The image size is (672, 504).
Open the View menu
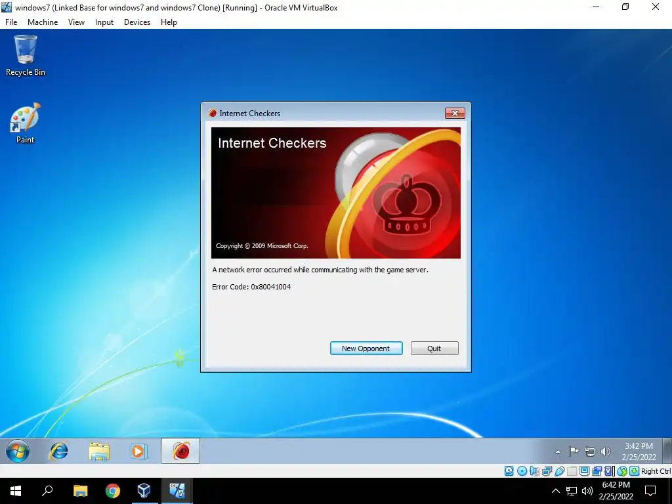(x=76, y=22)
